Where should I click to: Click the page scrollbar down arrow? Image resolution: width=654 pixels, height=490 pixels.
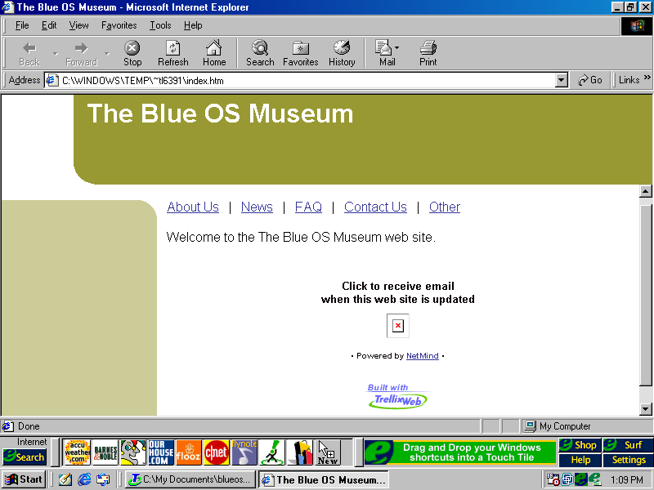(645, 409)
